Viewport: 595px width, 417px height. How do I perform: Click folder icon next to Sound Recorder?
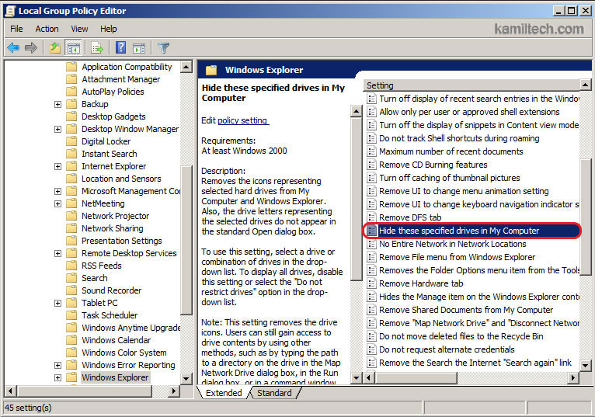point(71,290)
